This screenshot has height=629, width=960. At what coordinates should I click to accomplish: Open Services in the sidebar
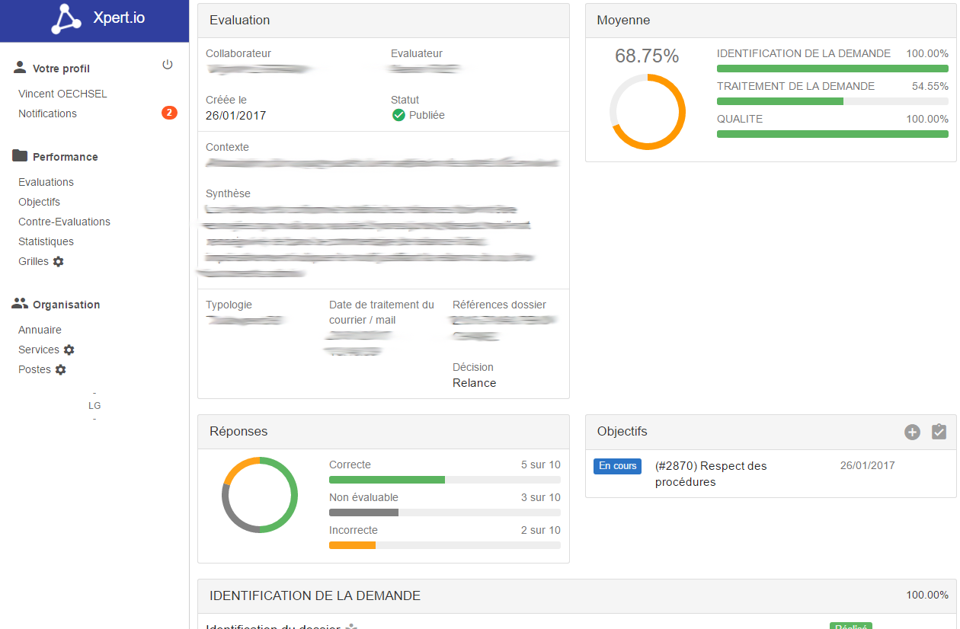[39, 350]
